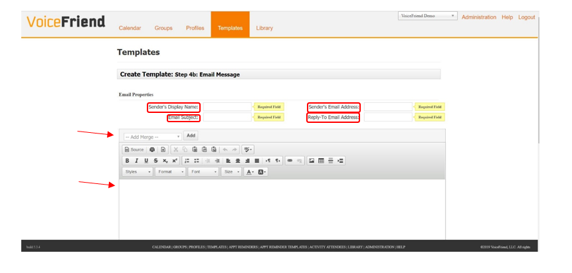This screenshot has width=572, height=273.
Task: Open the Calendar tab
Action: tap(130, 28)
